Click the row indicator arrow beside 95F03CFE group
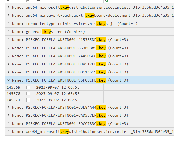Screen dimensions: 174x142 tap(2, 80)
